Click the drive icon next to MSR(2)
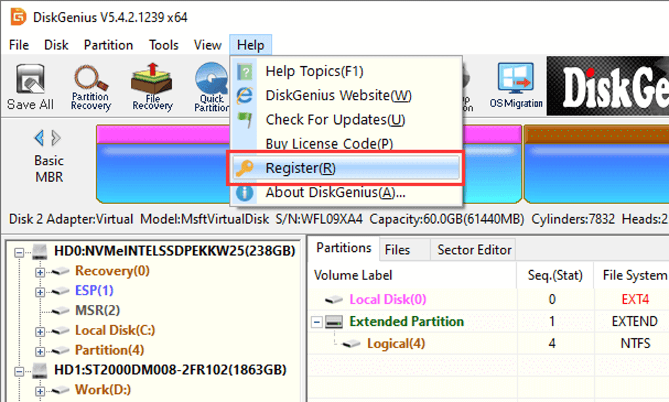This screenshot has height=402, width=669. point(60,310)
